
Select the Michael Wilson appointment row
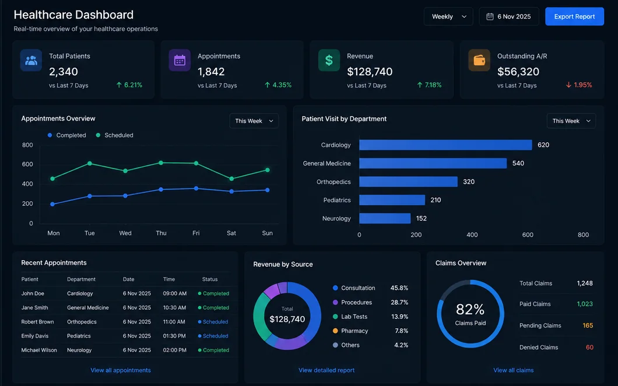(125, 350)
